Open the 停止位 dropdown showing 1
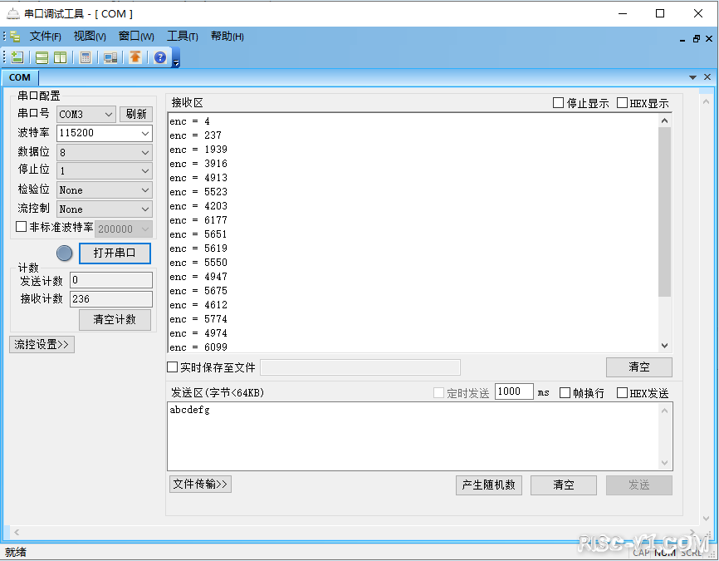This screenshot has width=719, height=561. click(x=105, y=171)
